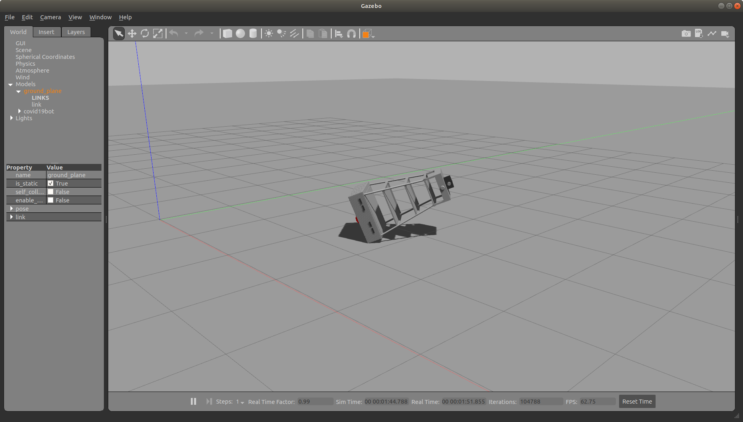Activate the translate mode tool
This screenshot has width=743, height=422.
pos(132,34)
